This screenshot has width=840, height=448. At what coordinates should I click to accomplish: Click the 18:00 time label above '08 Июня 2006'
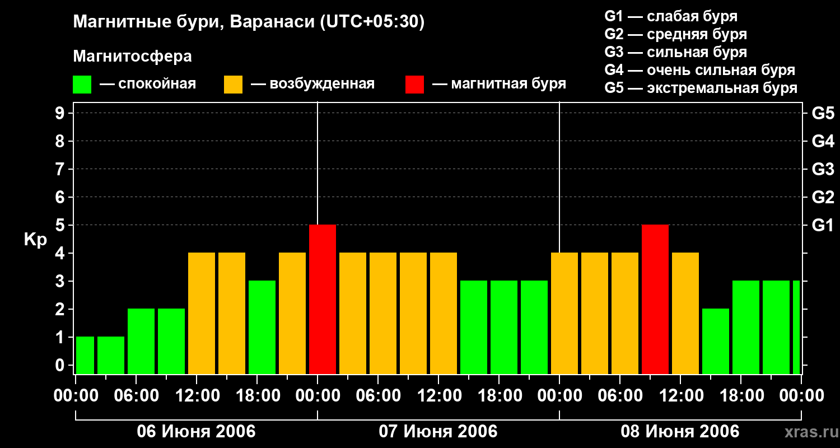pos(741,396)
